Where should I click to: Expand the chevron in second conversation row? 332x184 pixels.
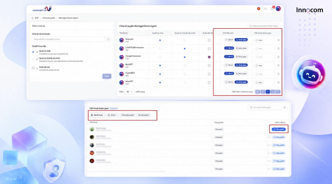click(269, 137)
